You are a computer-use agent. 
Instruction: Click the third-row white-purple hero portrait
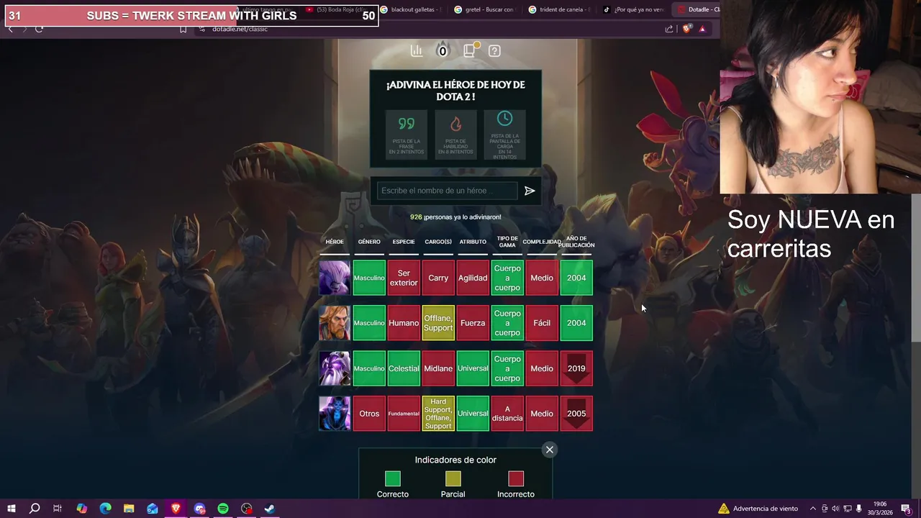[335, 368]
